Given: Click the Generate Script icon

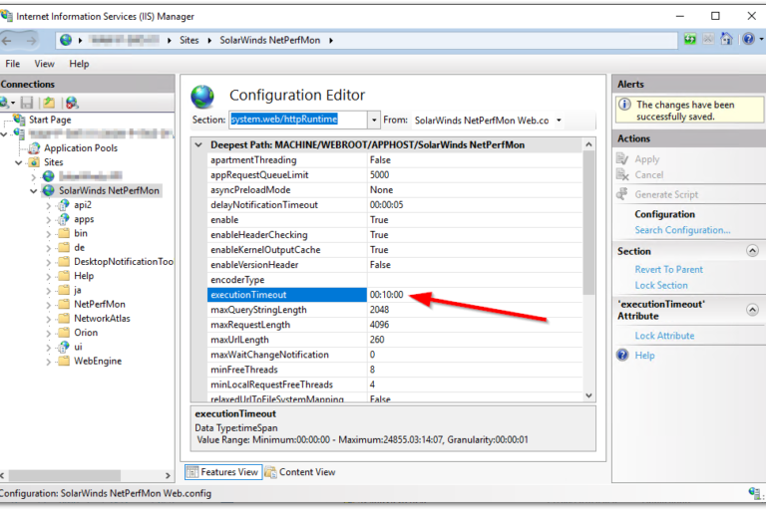Looking at the screenshot, I should [622, 194].
